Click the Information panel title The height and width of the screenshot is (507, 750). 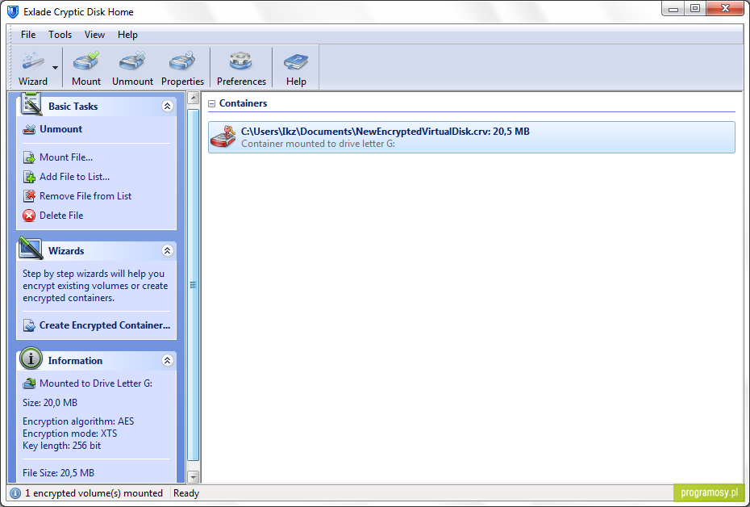click(x=75, y=361)
